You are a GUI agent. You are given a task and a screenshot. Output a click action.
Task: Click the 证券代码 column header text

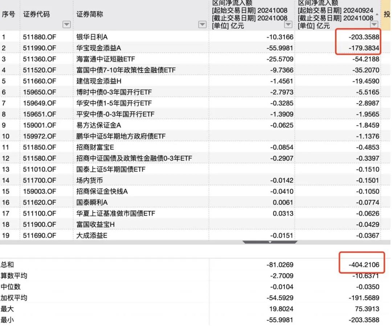click(x=37, y=14)
